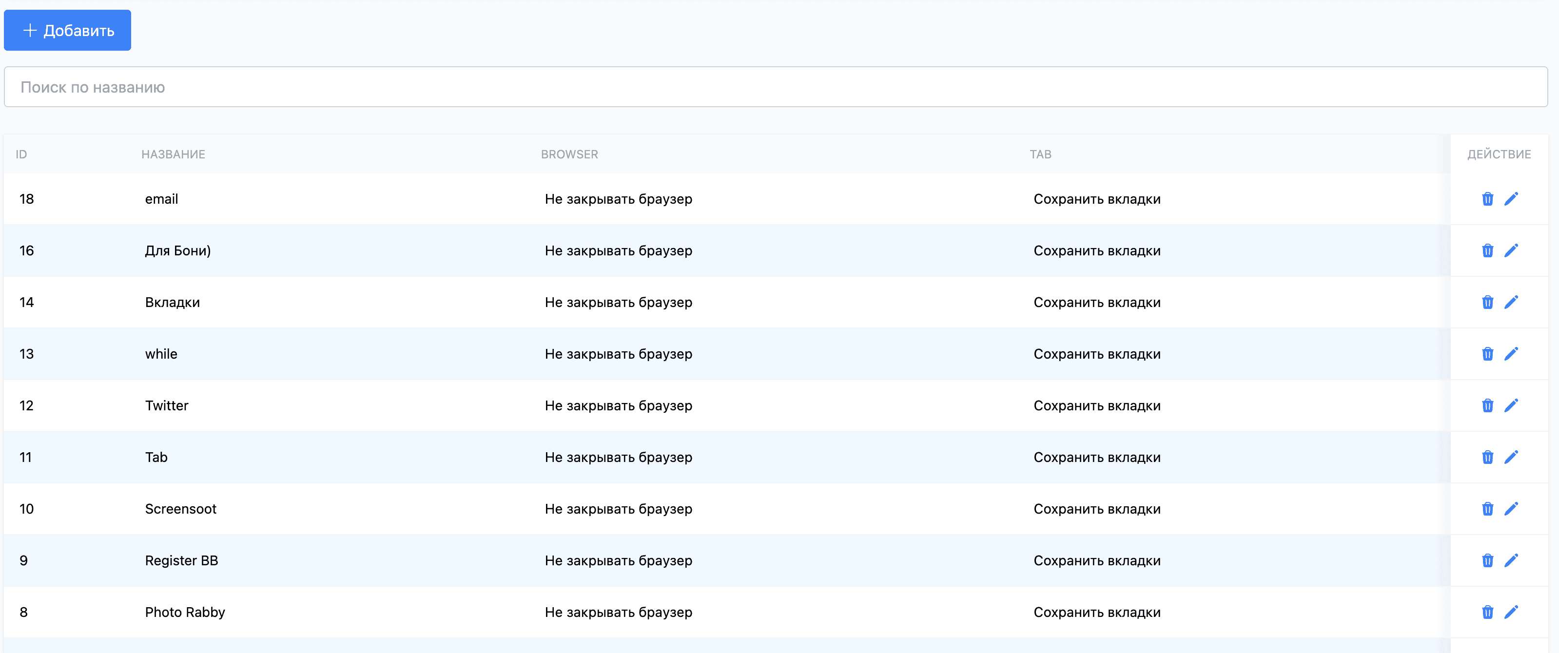
Task: Click the BROWSER column header
Action: [569, 154]
